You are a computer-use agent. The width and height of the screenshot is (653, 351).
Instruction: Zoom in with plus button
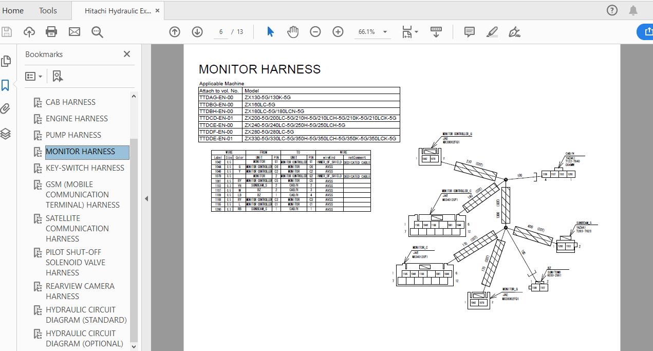[x=338, y=32]
